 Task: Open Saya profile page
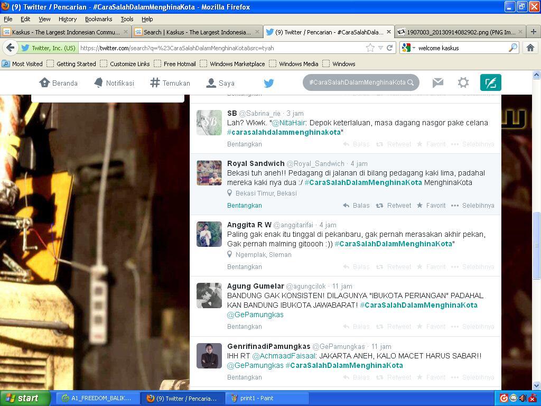tap(220, 83)
